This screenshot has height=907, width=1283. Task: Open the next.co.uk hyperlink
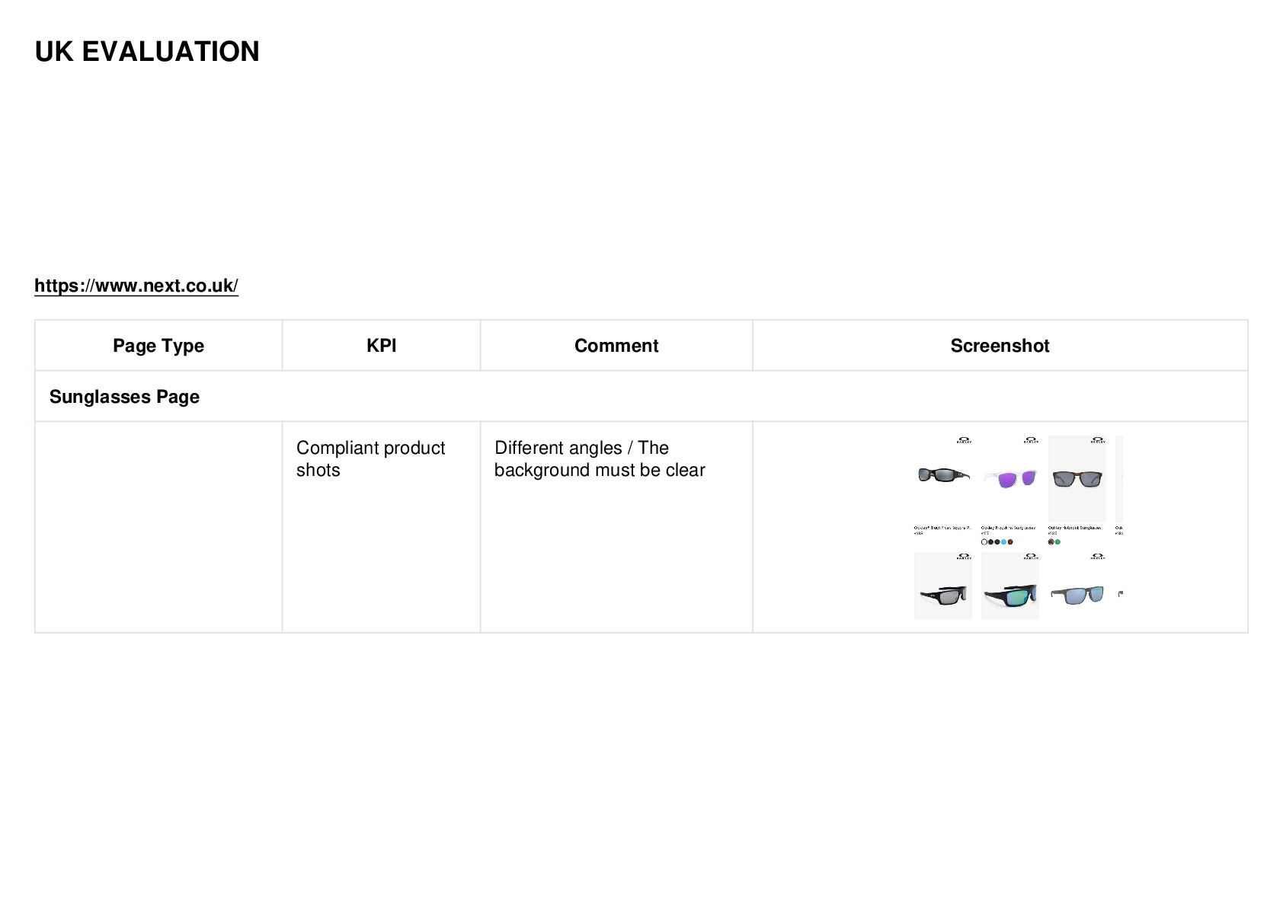coord(136,286)
